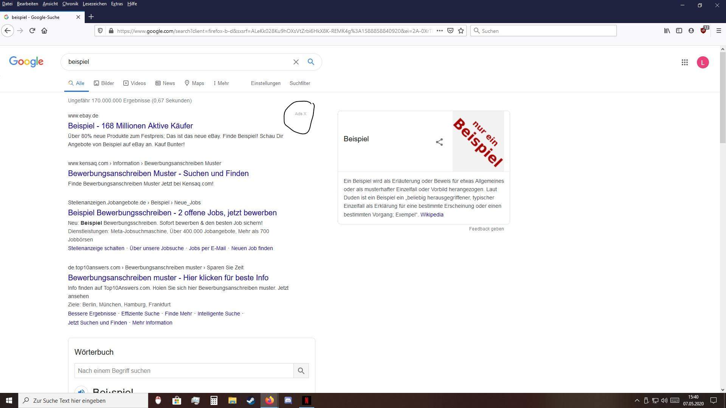
Task: Open the Wikipedia link in the Beispiel panel
Action: click(432, 215)
